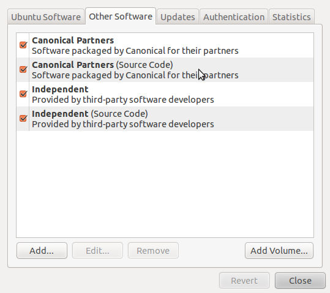Click the Remove button
330x293 pixels.
tap(153, 251)
